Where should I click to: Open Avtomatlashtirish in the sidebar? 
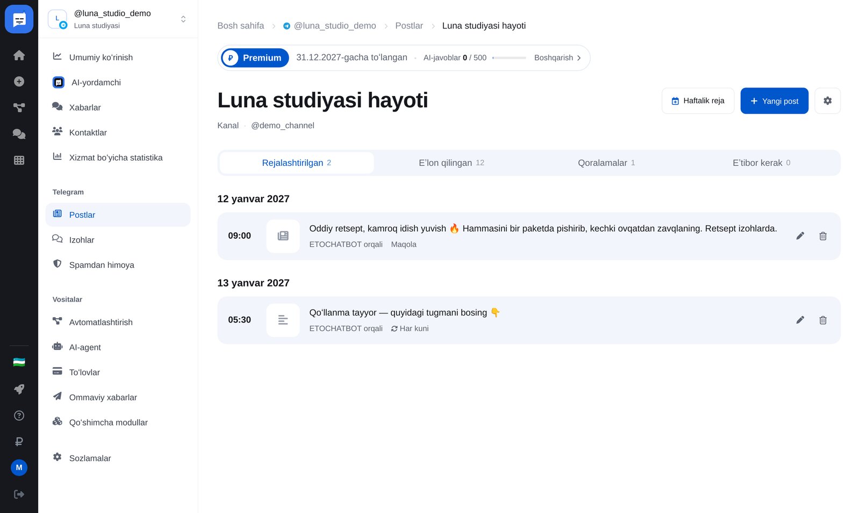point(118,323)
